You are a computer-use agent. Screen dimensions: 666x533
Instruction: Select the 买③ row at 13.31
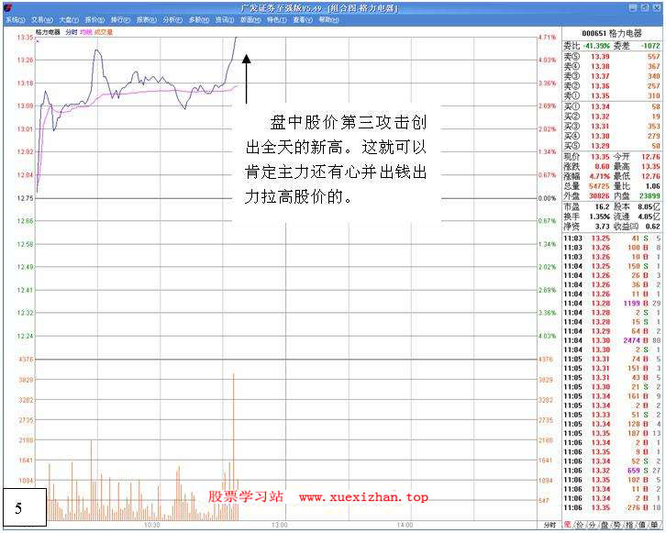coord(612,126)
